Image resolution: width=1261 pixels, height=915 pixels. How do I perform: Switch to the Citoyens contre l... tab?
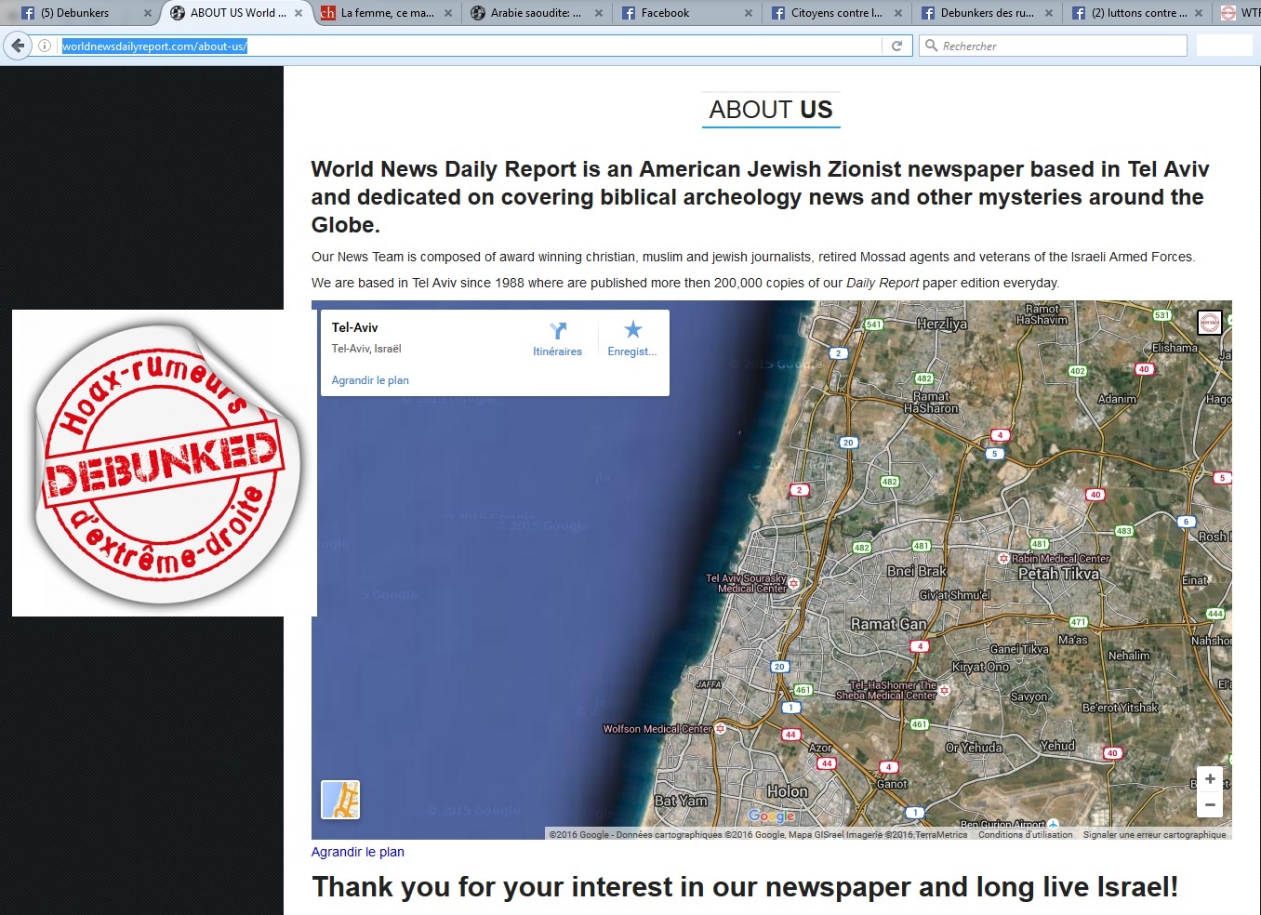tap(836, 13)
